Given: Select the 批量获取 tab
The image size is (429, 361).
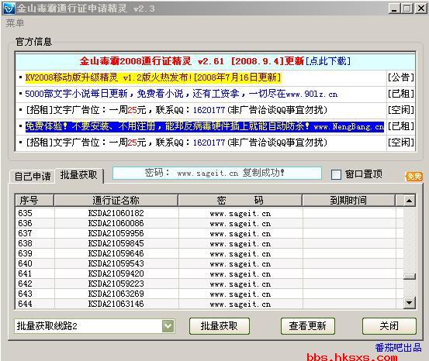Looking at the screenshot, I should 79,175.
